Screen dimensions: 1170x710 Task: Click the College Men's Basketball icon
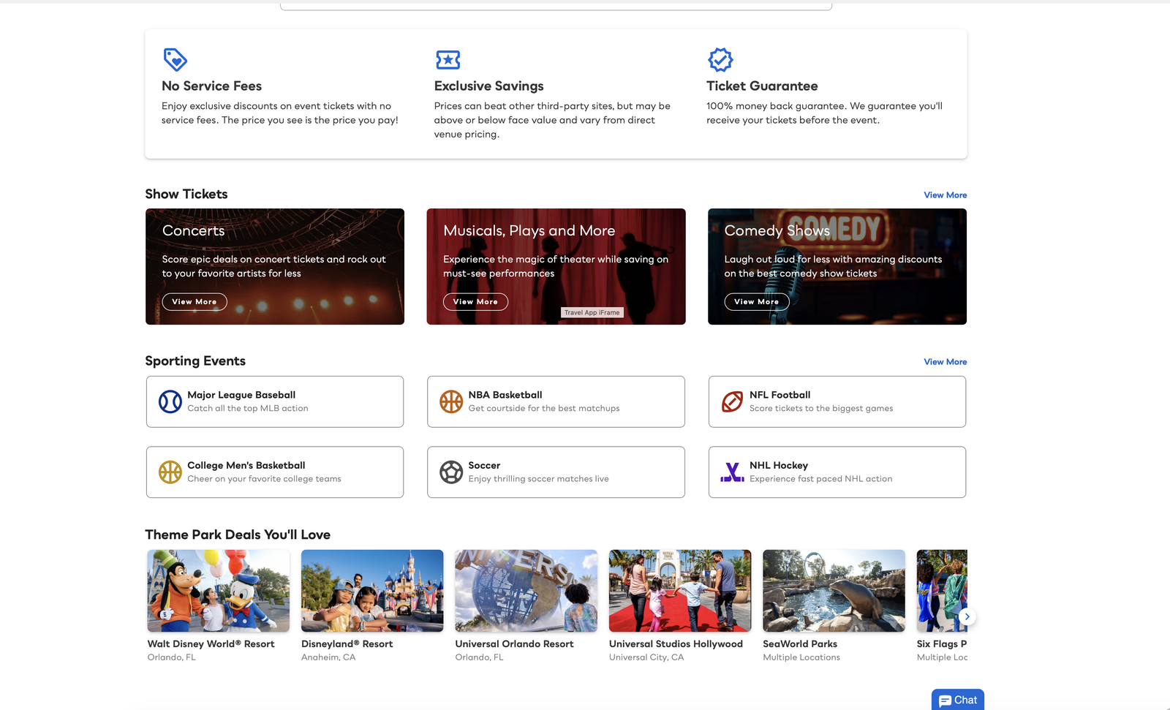[x=170, y=472]
